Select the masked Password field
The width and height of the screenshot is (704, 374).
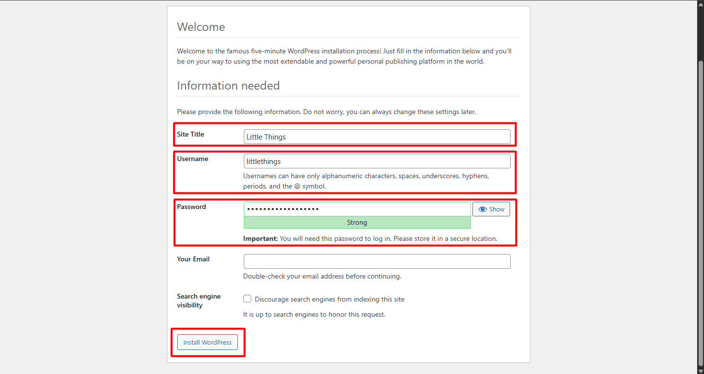click(x=357, y=209)
